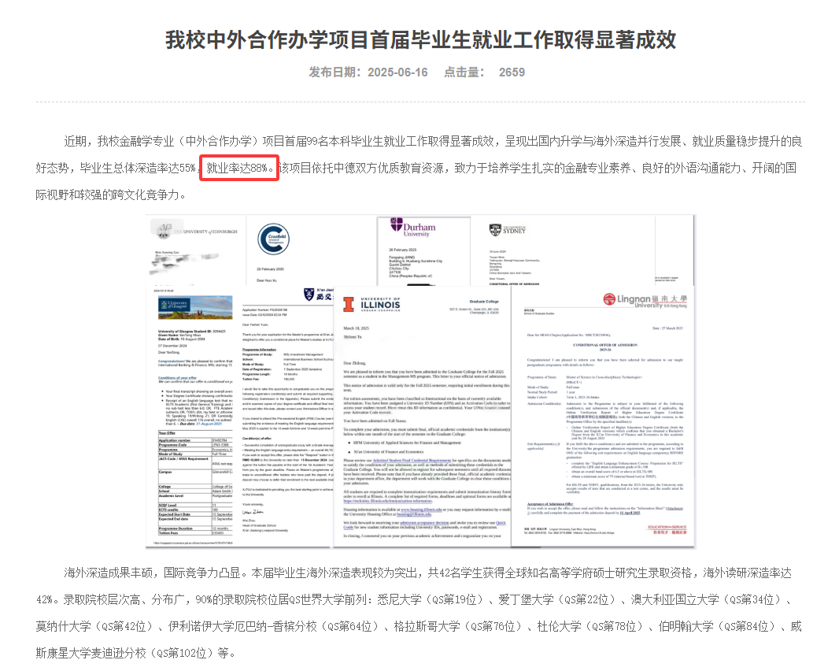839x671 pixels.
Task: Click the text 伯明翰大学（QS第84位）
Action: point(719,627)
